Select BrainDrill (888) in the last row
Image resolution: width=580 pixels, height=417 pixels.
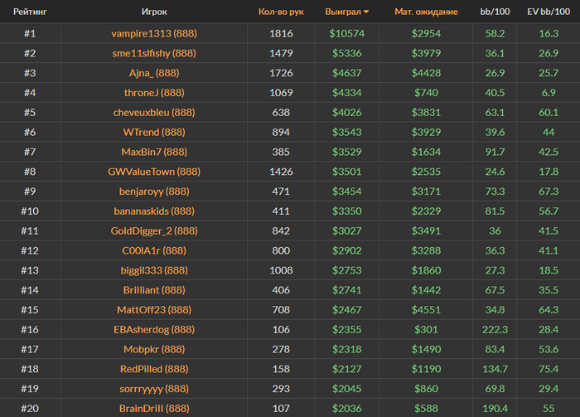[x=153, y=409]
